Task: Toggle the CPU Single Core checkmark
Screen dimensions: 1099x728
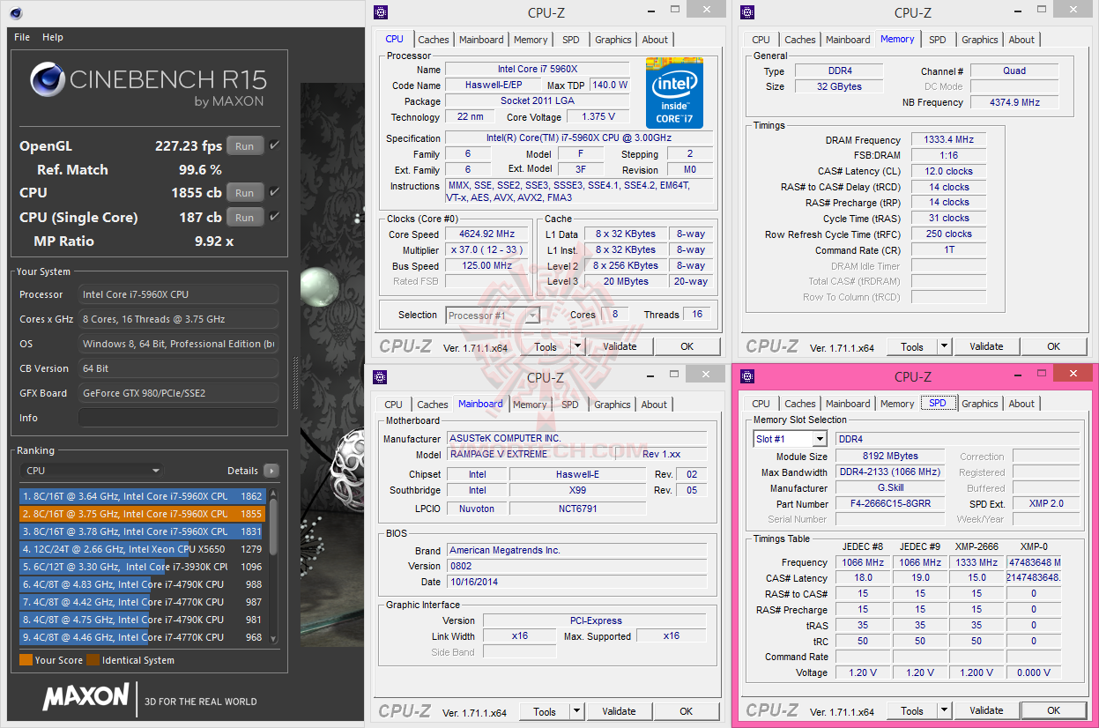Action: pyautogui.click(x=275, y=217)
